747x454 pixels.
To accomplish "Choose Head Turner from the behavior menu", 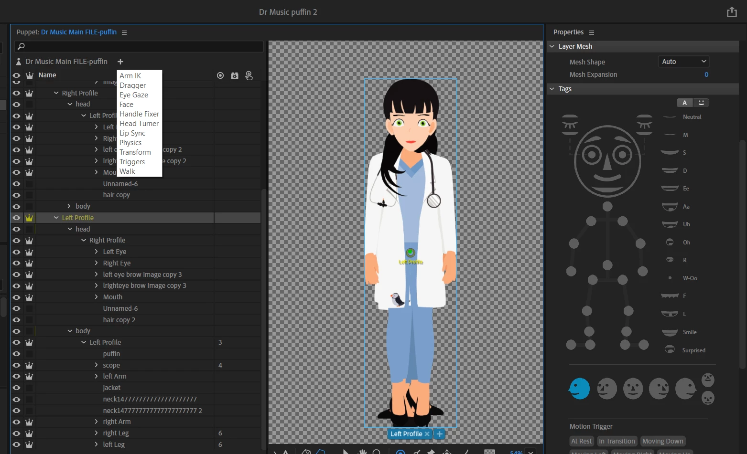I will click(139, 124).
